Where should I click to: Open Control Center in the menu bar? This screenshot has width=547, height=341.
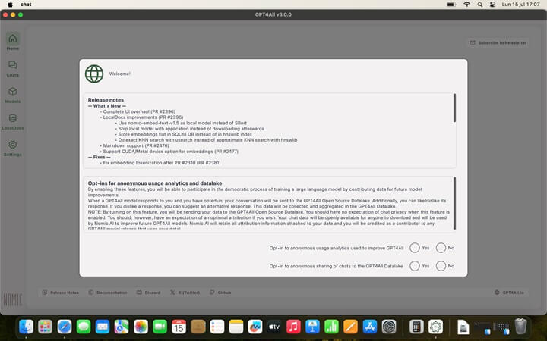click(492, 5)
